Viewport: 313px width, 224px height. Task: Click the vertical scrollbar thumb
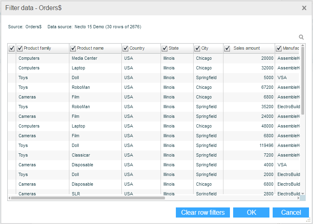pyautogui.click(x=303, y=81)
